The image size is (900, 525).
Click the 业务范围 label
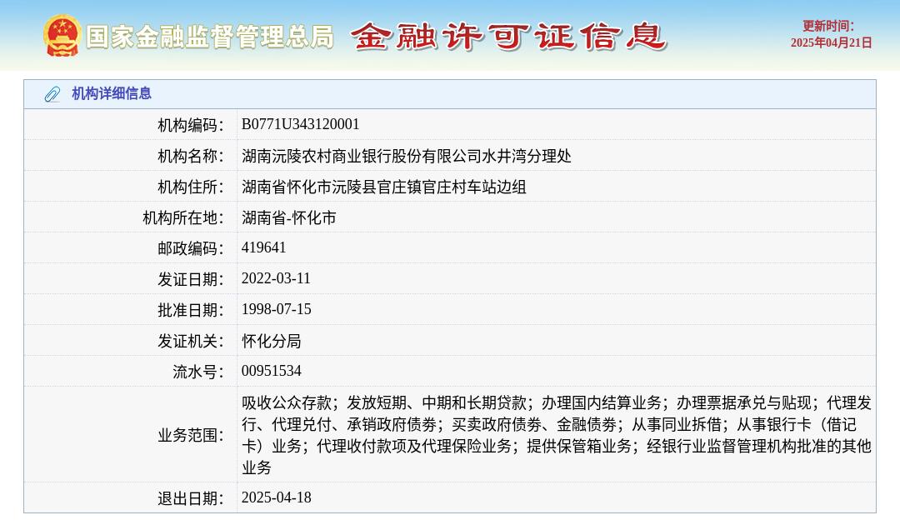pos(191,436)
